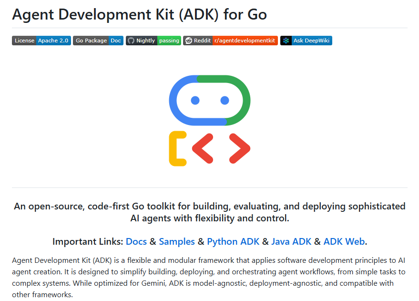Click the Reddit alien icon on badge
Image resolution: width=419 pixels, height=301 pixels.
pos(189,41)
